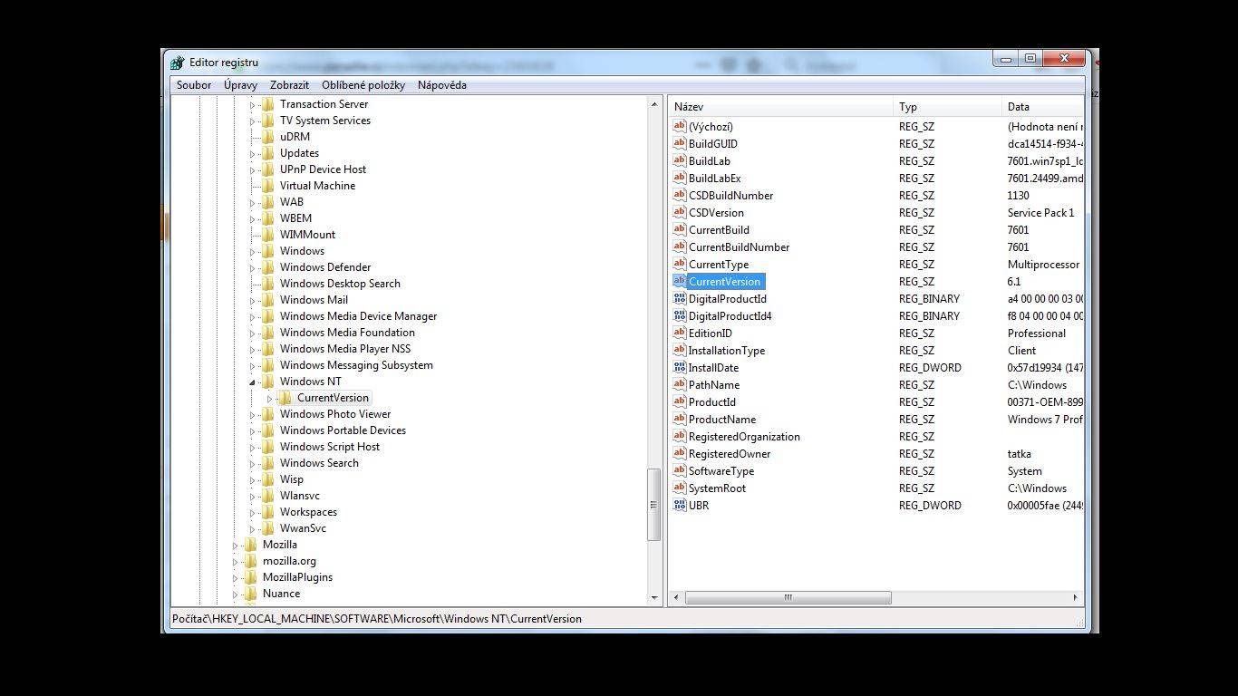
Task: Expand the Mozilla key
Action: click(236, 546)
